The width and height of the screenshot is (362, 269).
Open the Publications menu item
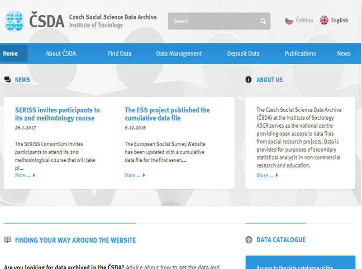pyautogui.click(x=300, y=53)
